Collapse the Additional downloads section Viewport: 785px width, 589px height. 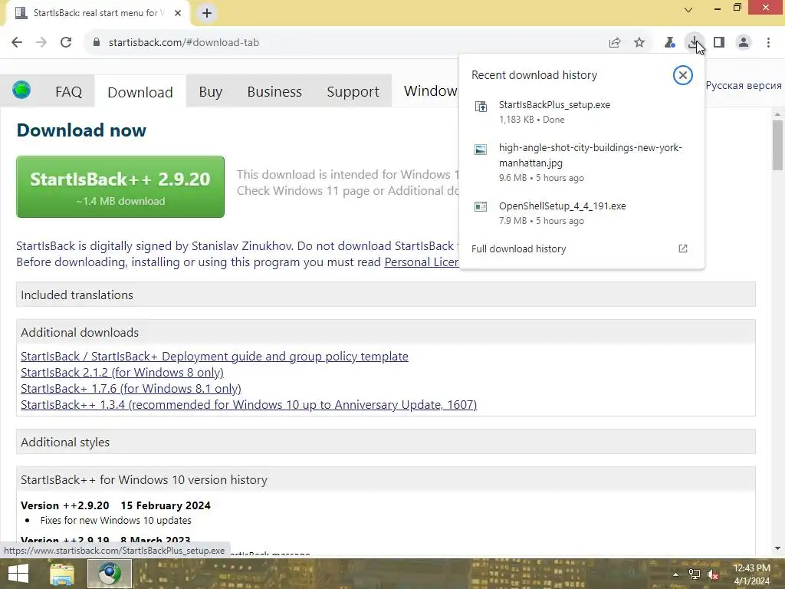[386, 332]
